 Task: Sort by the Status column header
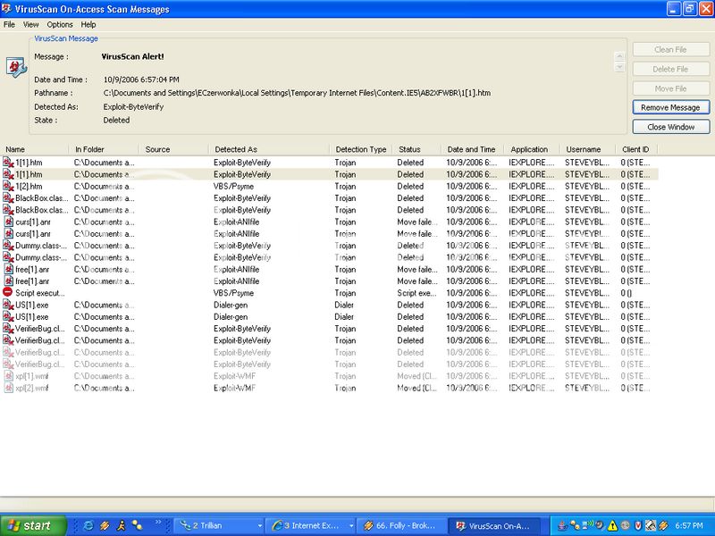pyautogui.click(x=416, y=149)
